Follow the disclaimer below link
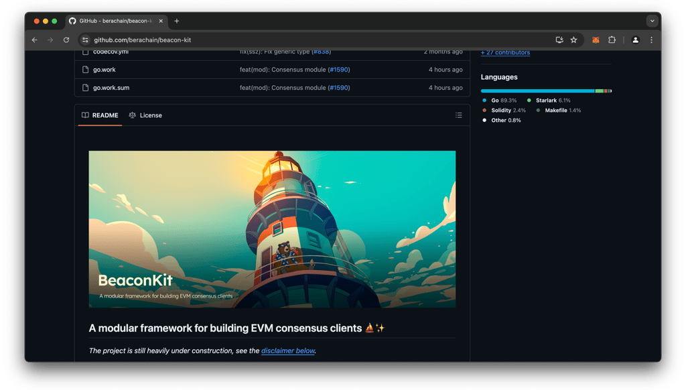686x390 pixels. pos(288,350)
